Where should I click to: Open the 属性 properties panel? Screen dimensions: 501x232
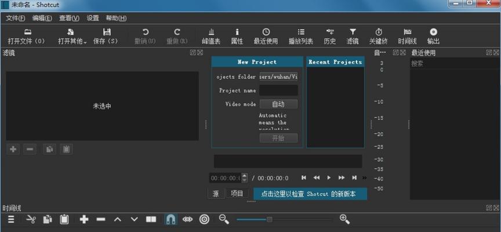pyautogui.click(x=237, y=37)
